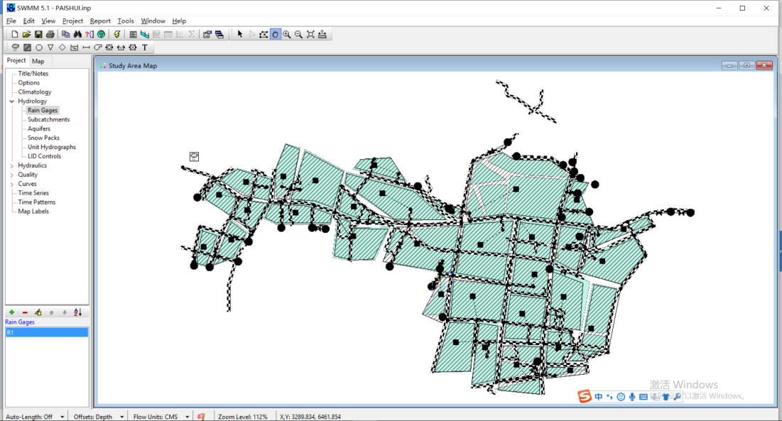This screenshot has height=421, width=782.
Task: Open the Flow Units CMS dropdown
Action: 188,417
